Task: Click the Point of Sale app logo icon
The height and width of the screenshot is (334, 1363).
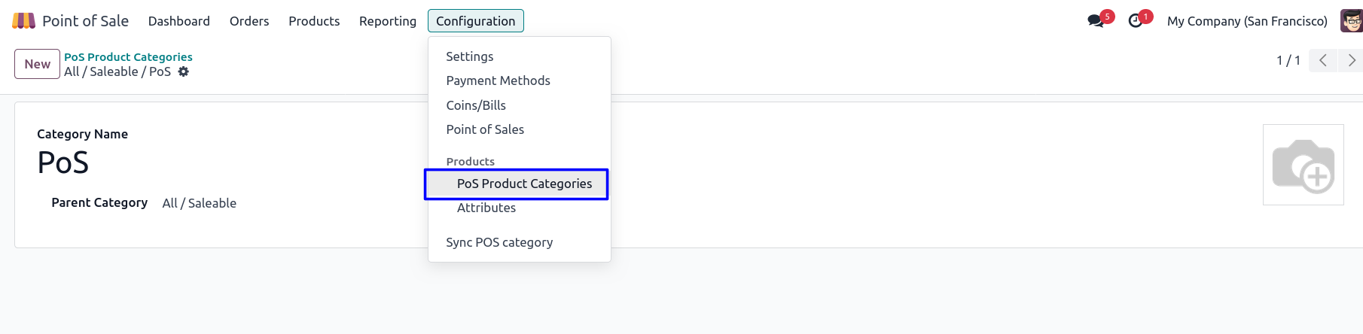Action: 23,21
